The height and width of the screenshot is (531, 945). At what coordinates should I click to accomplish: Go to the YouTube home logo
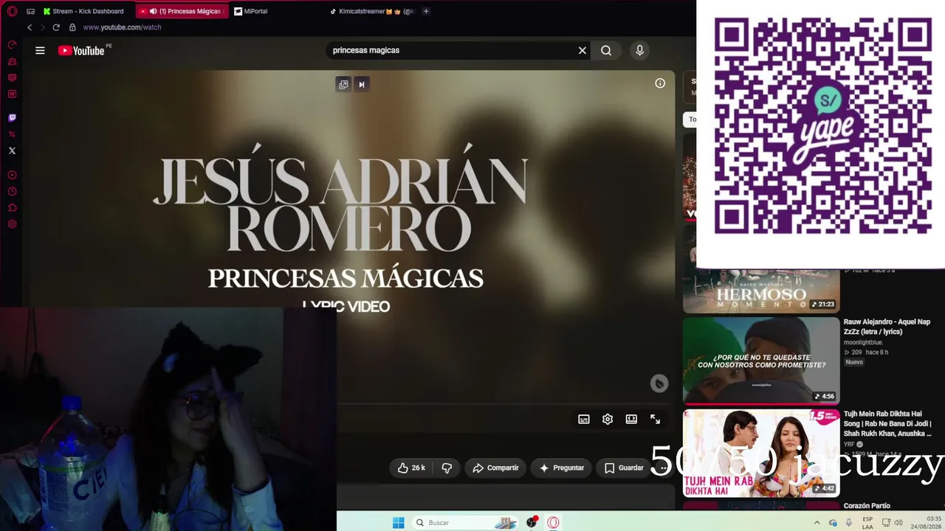click(x=81, y=50)
